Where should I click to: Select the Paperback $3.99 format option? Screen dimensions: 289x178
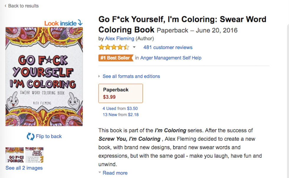coord(121,93)
